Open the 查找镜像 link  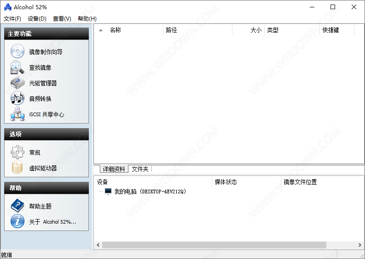(x=40, y=68)
